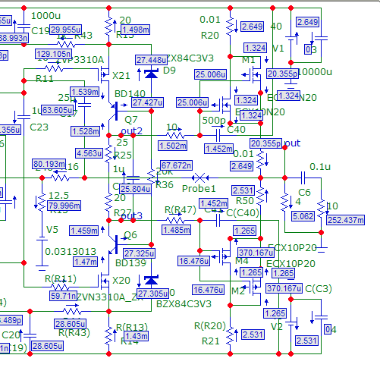Image resolution: width=380 pixels, height=377 pixels.
Task: Click the 67.672n current value box
Action: pos(176,165)
